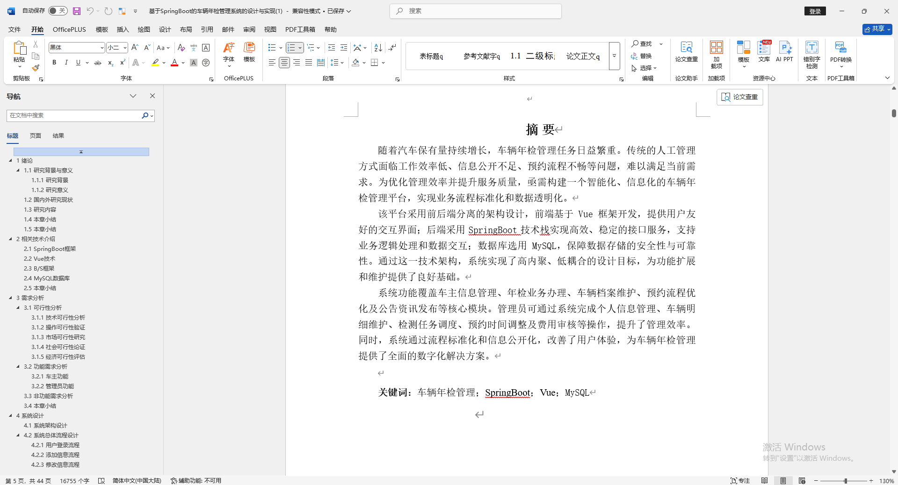Image resolution: width=898 pixels, height=485 pixels.
Task: Open the 加载项 add-ins panel
Action: click(x=716, y=54)
